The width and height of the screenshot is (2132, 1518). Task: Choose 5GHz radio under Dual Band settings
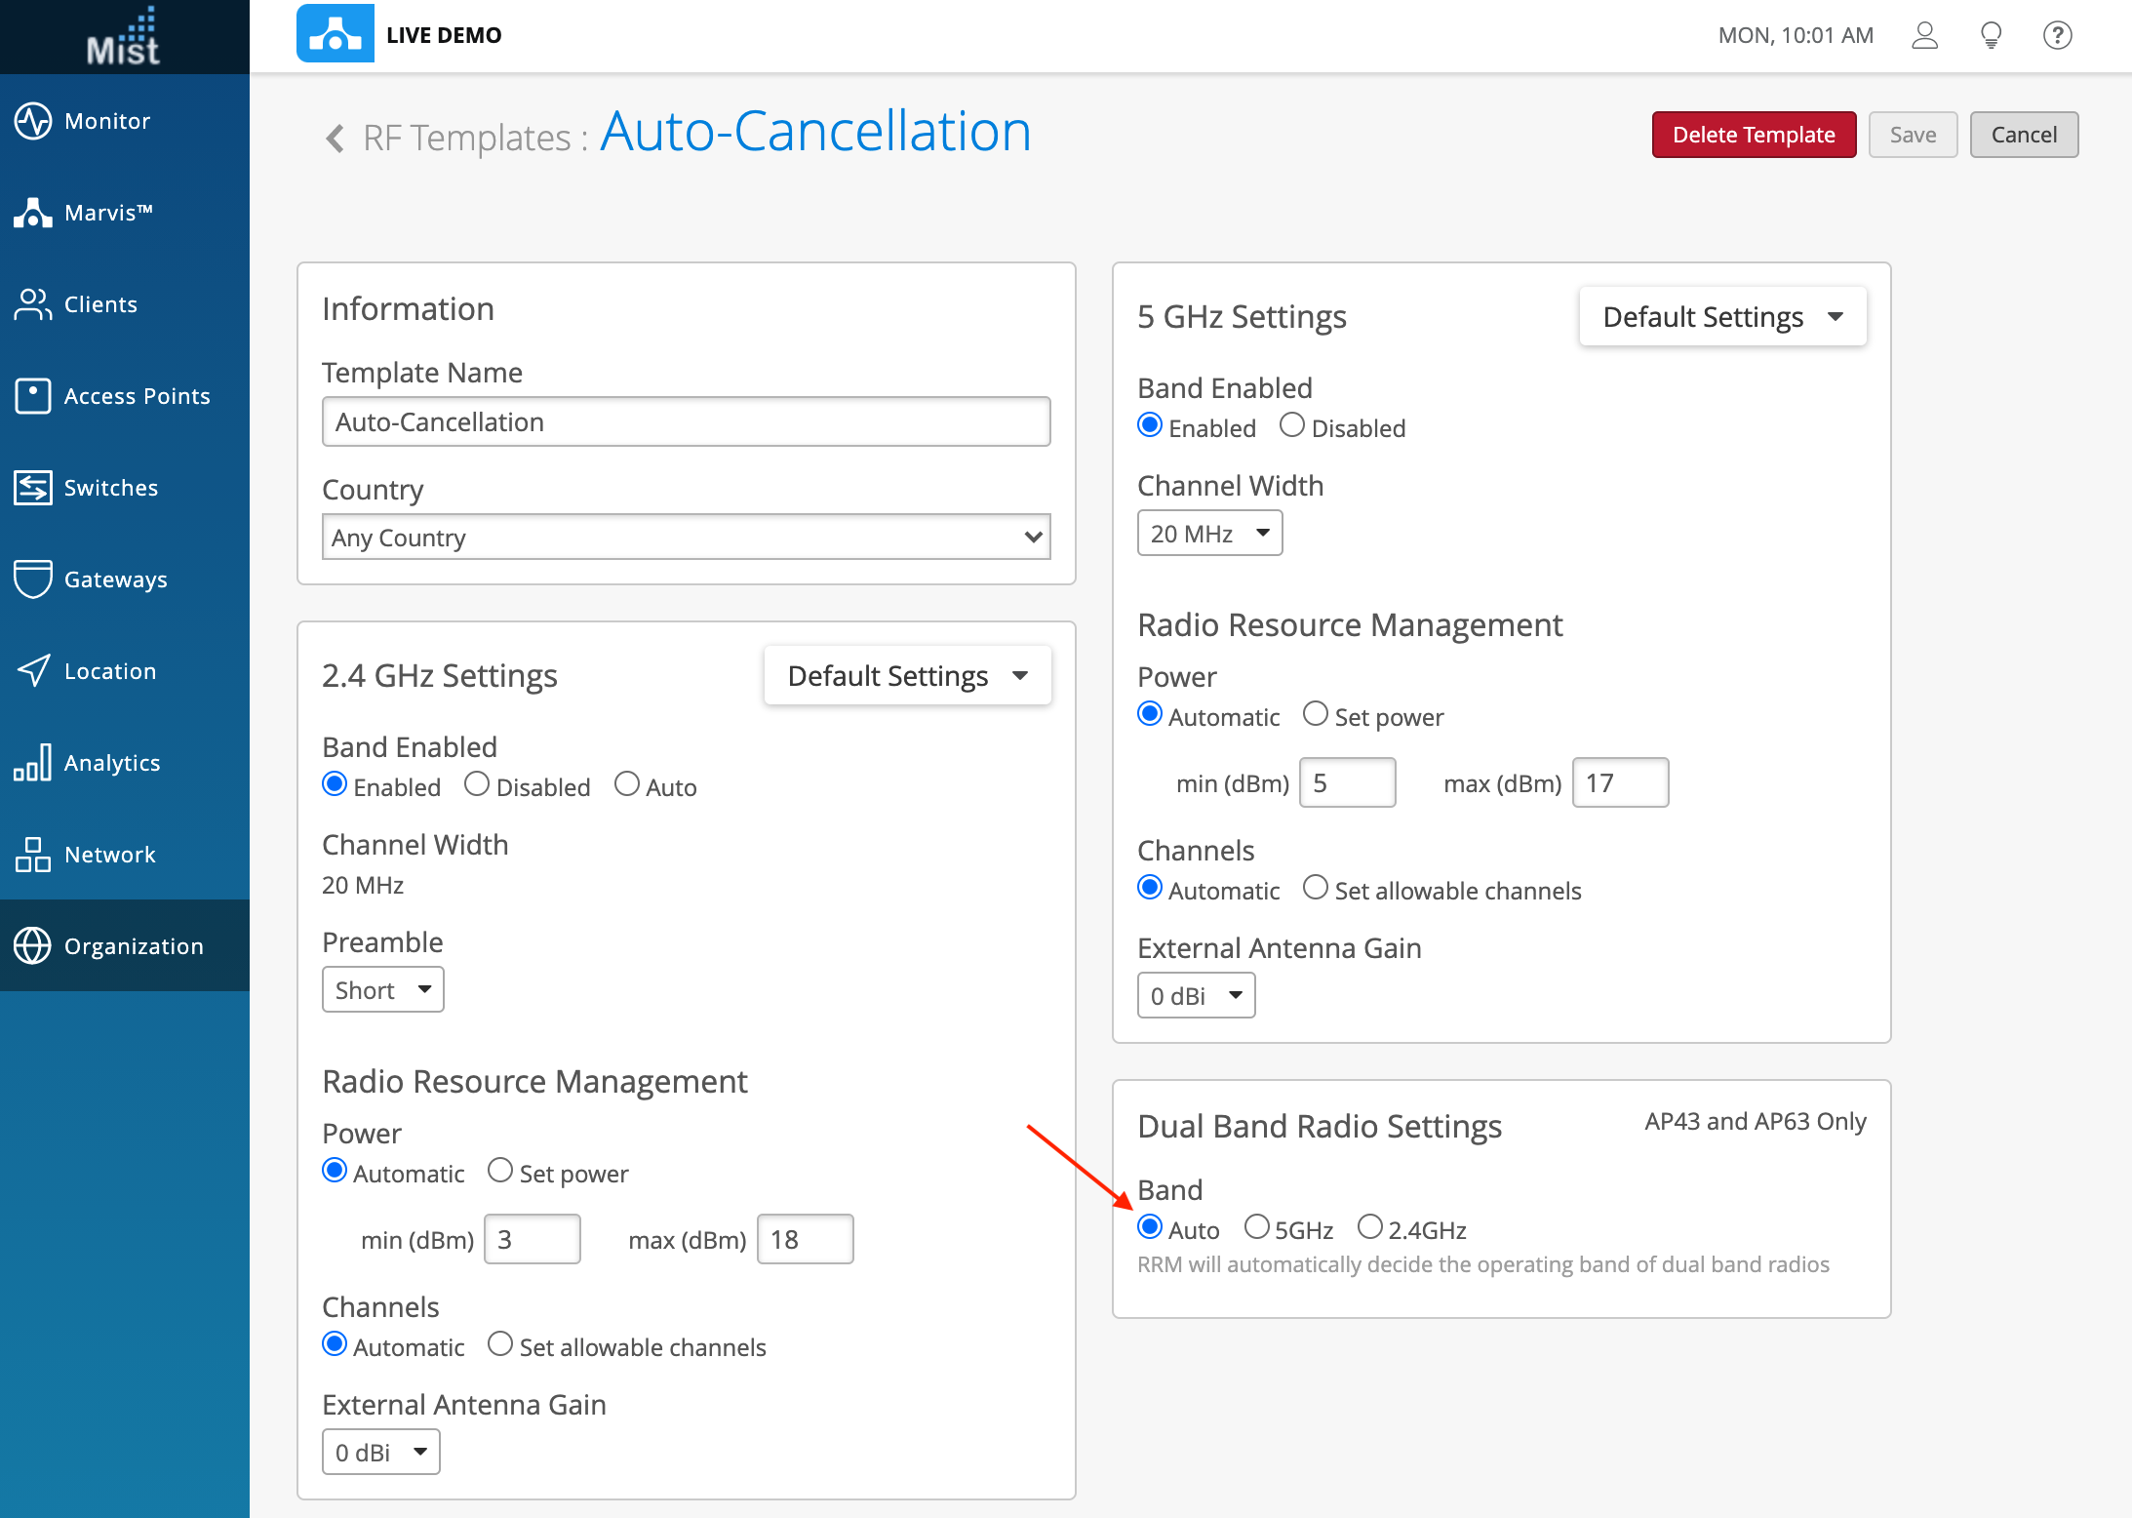click(x=1256, y=1227)
